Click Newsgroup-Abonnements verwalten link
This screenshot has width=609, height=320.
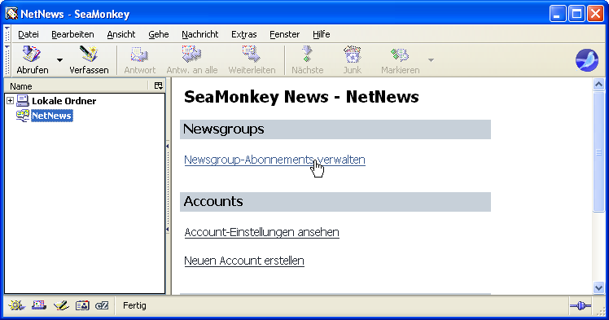click(x=274, y=160)
